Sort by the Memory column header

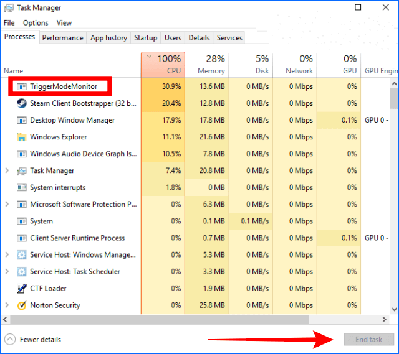(206, 65)
